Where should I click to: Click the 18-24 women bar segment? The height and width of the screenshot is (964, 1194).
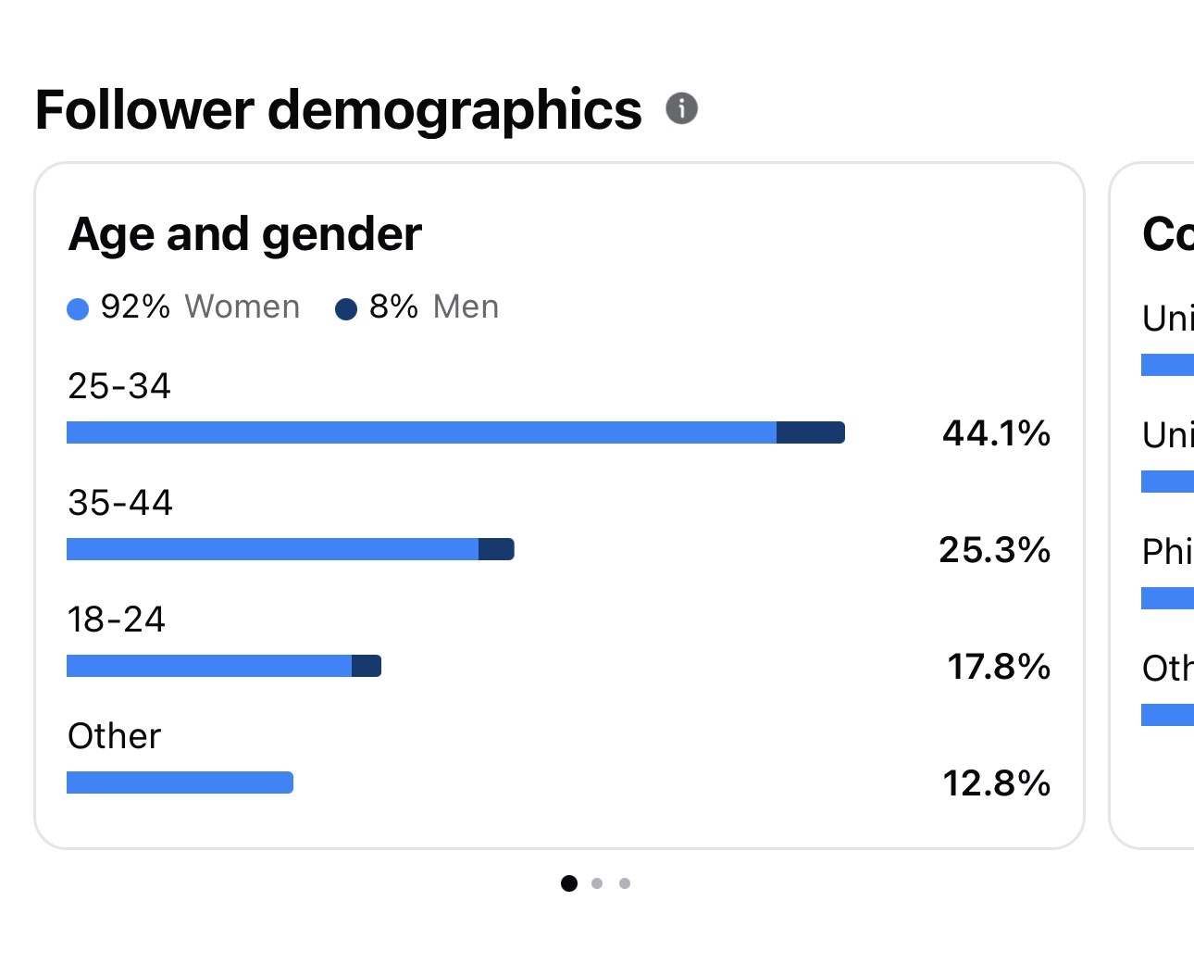(209, 666)
